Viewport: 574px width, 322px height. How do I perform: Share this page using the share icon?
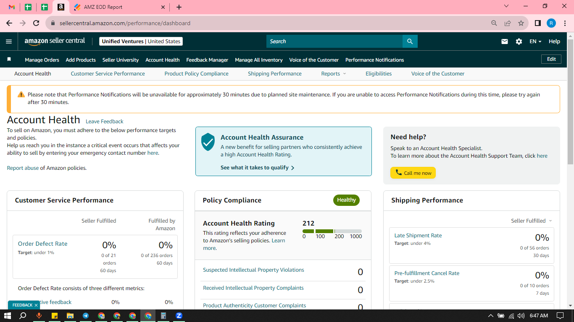pyautogui.click(x=508, y=23)
